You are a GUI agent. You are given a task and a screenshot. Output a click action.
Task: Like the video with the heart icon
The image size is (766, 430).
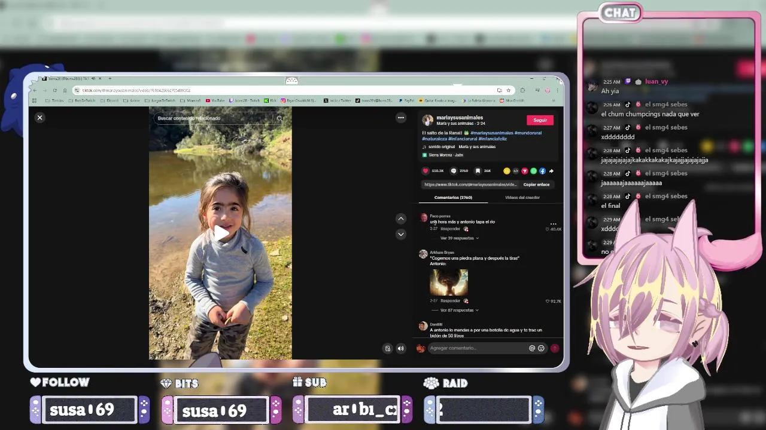tap(426, 171)
